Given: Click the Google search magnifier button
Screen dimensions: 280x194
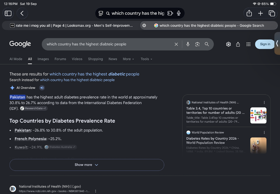Looking at the screenshot, I should click(x=207, y=44).
